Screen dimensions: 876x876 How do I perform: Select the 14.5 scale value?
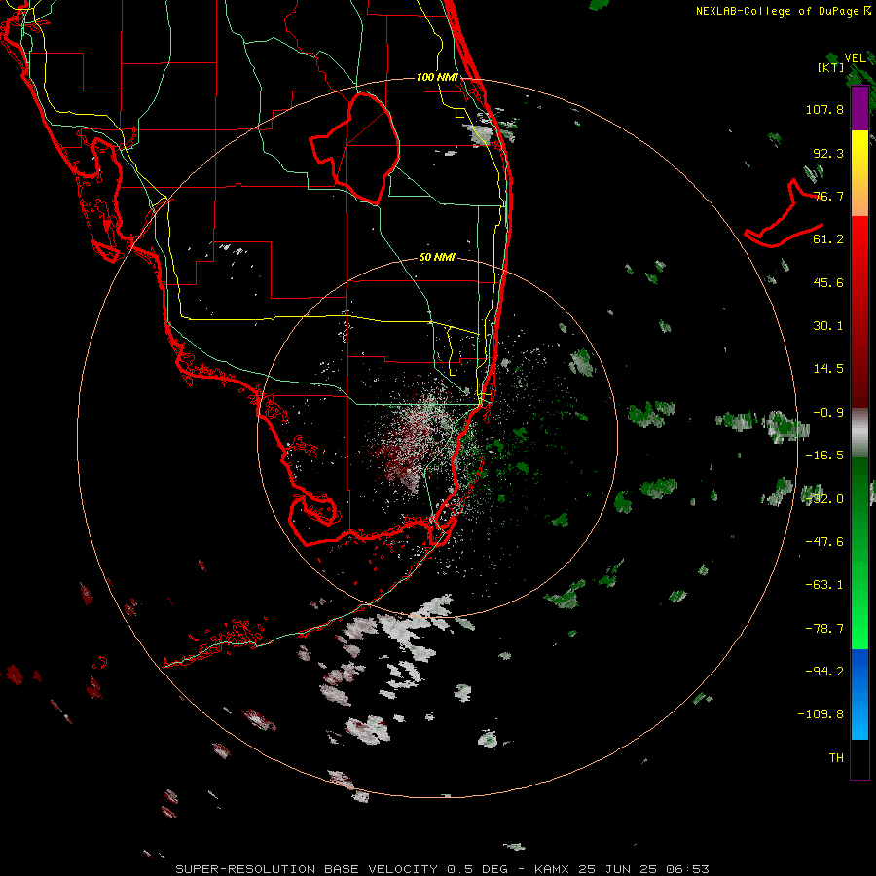tap(828, 369)
